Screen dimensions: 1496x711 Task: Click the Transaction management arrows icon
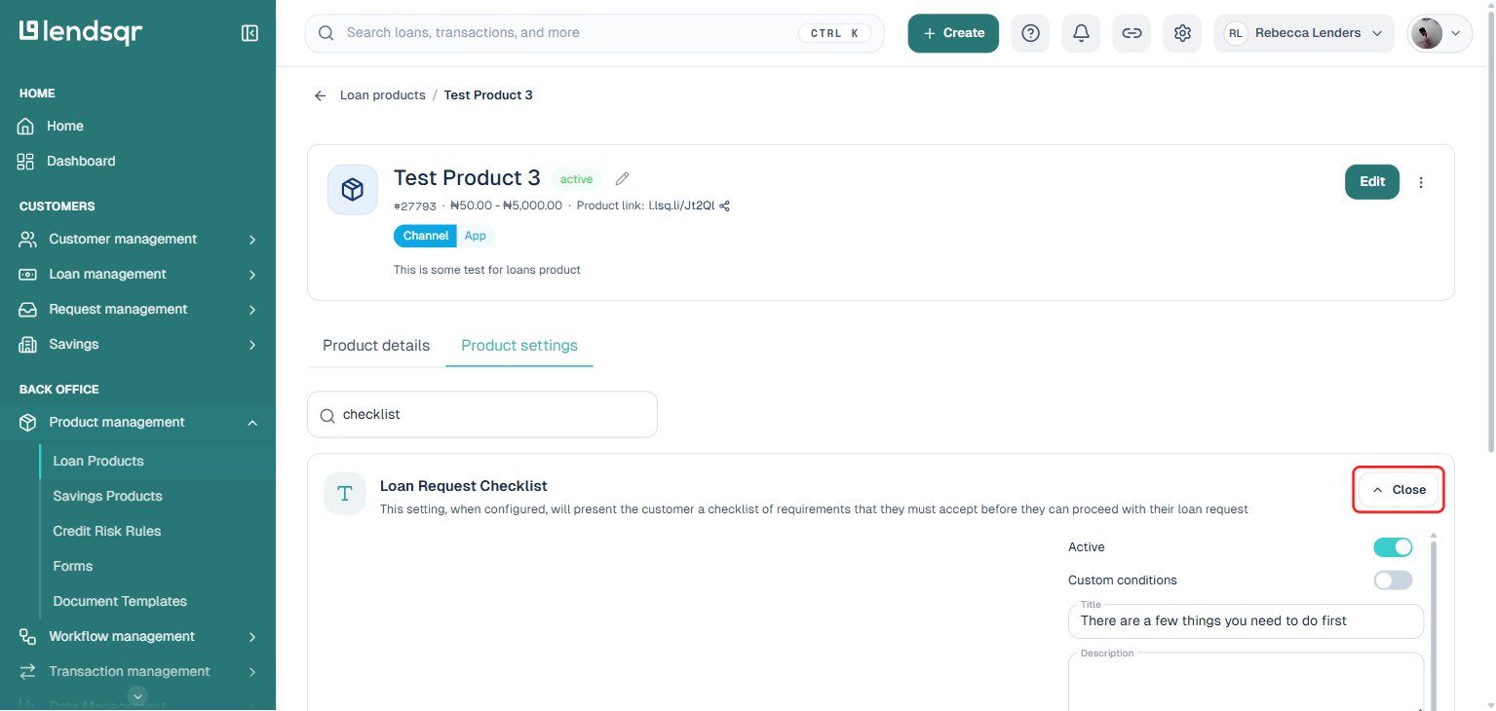(x=28, y=671)
